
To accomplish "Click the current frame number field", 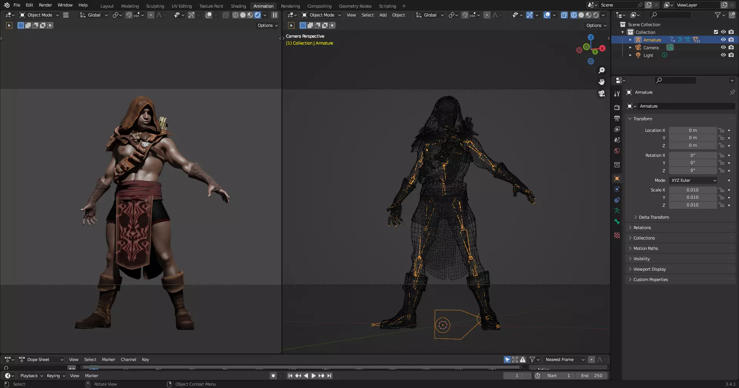I will point(517,376).
